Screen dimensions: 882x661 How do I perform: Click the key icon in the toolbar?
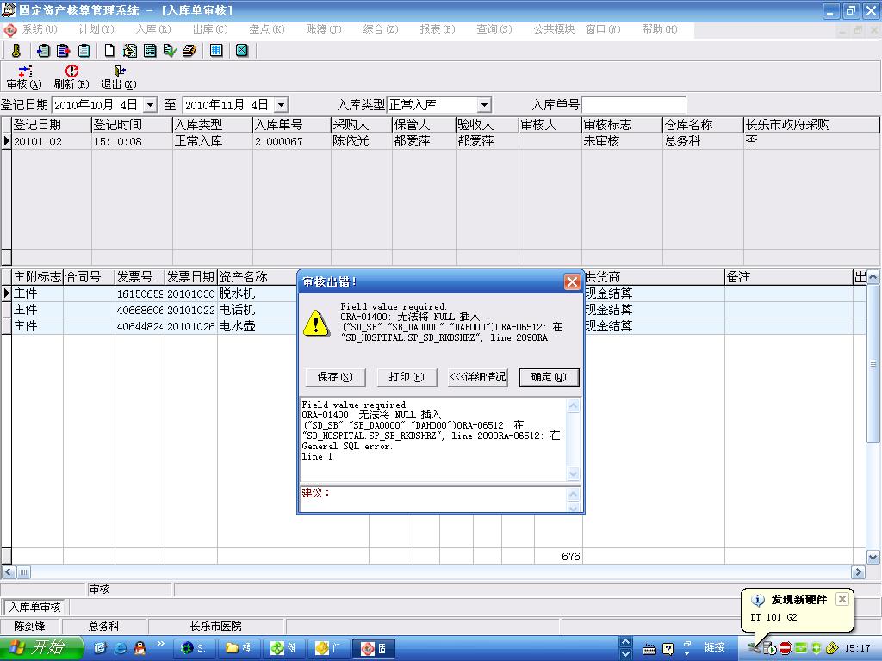coord(16,51)
